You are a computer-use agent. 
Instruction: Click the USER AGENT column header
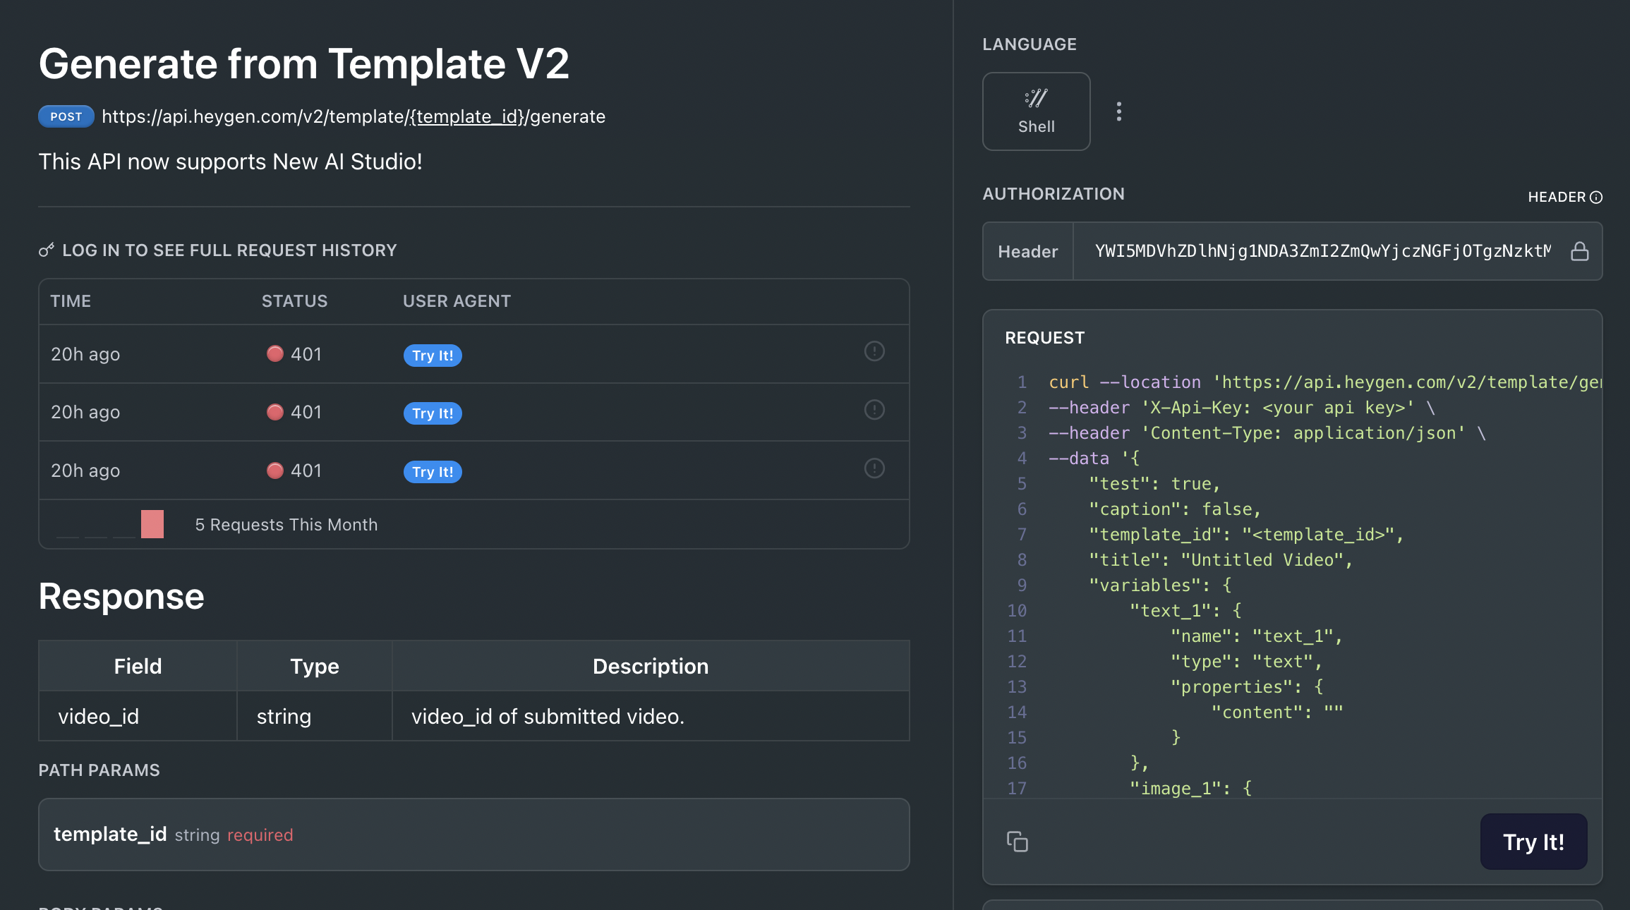[457, 301]
